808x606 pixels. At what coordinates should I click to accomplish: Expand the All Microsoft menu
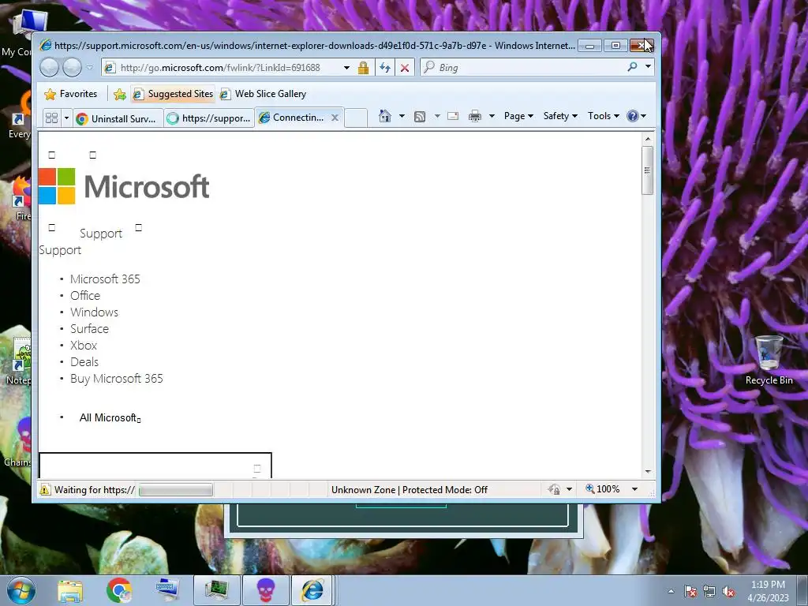[110, 418]
